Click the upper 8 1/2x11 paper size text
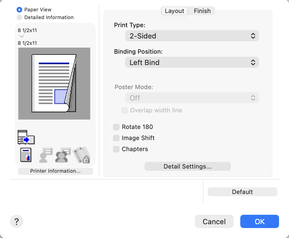The image size is (289, 238). pyautogui.click(x=27, y=30)
